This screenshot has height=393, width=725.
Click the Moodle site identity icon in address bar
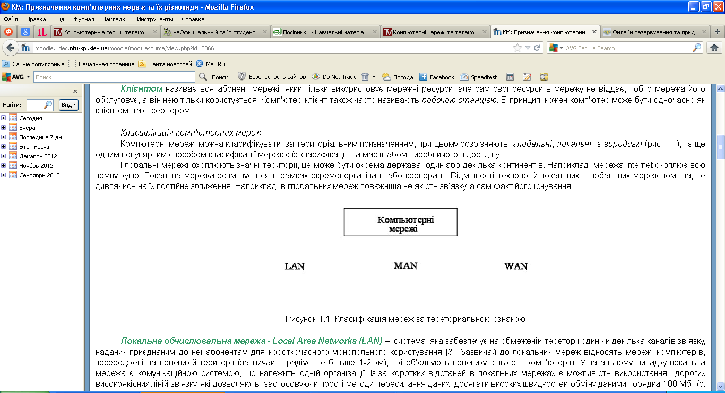click(27, 48)
